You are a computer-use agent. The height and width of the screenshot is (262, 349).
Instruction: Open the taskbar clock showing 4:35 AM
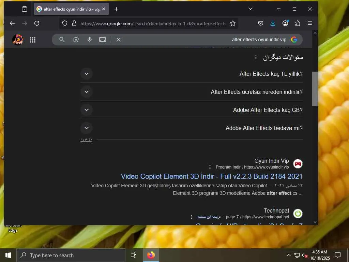(320, 255)
